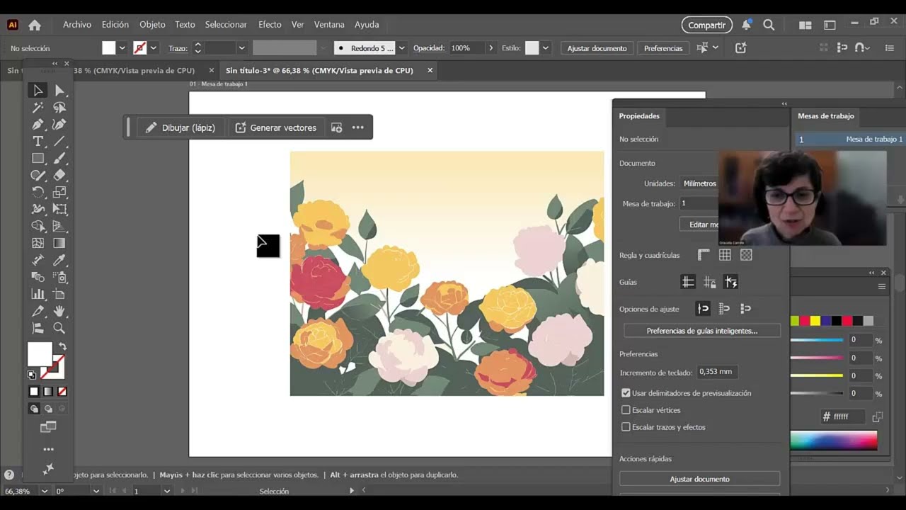Click Preferencias button in control bar
The width and height of the screenshot is (906, 510).
pos(663,48)
